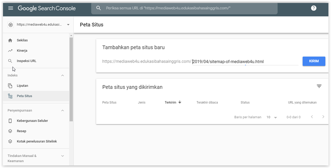Collapse the Indeks section

pos(62,75)
